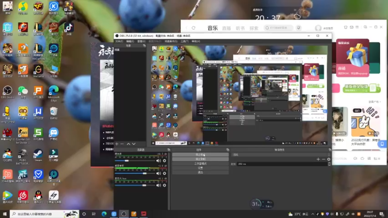Open the 编辑(E) menu in OBS
The width and height of the screenshot is (388, 218).
point(130,41)
